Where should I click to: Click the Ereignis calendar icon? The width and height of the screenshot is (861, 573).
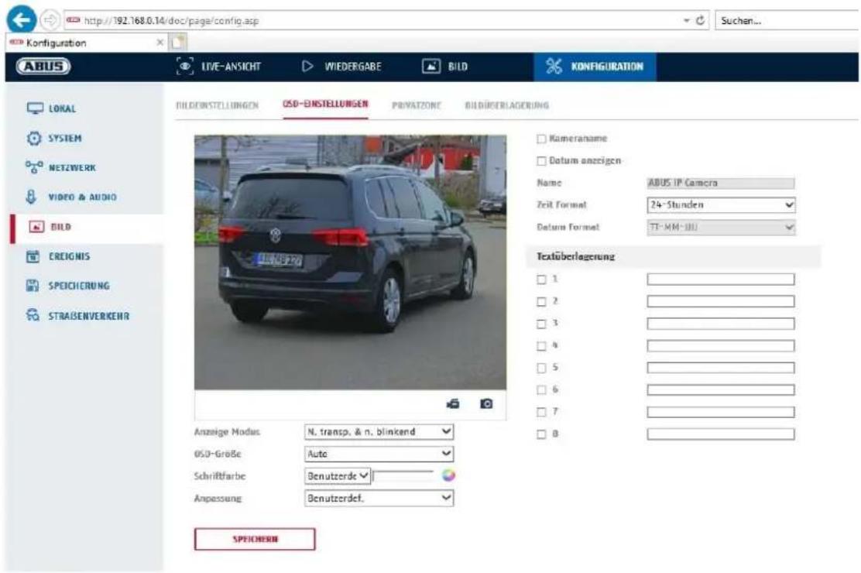click(33, 256)
